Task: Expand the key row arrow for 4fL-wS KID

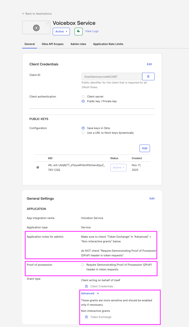Action: tap(38, 167)
